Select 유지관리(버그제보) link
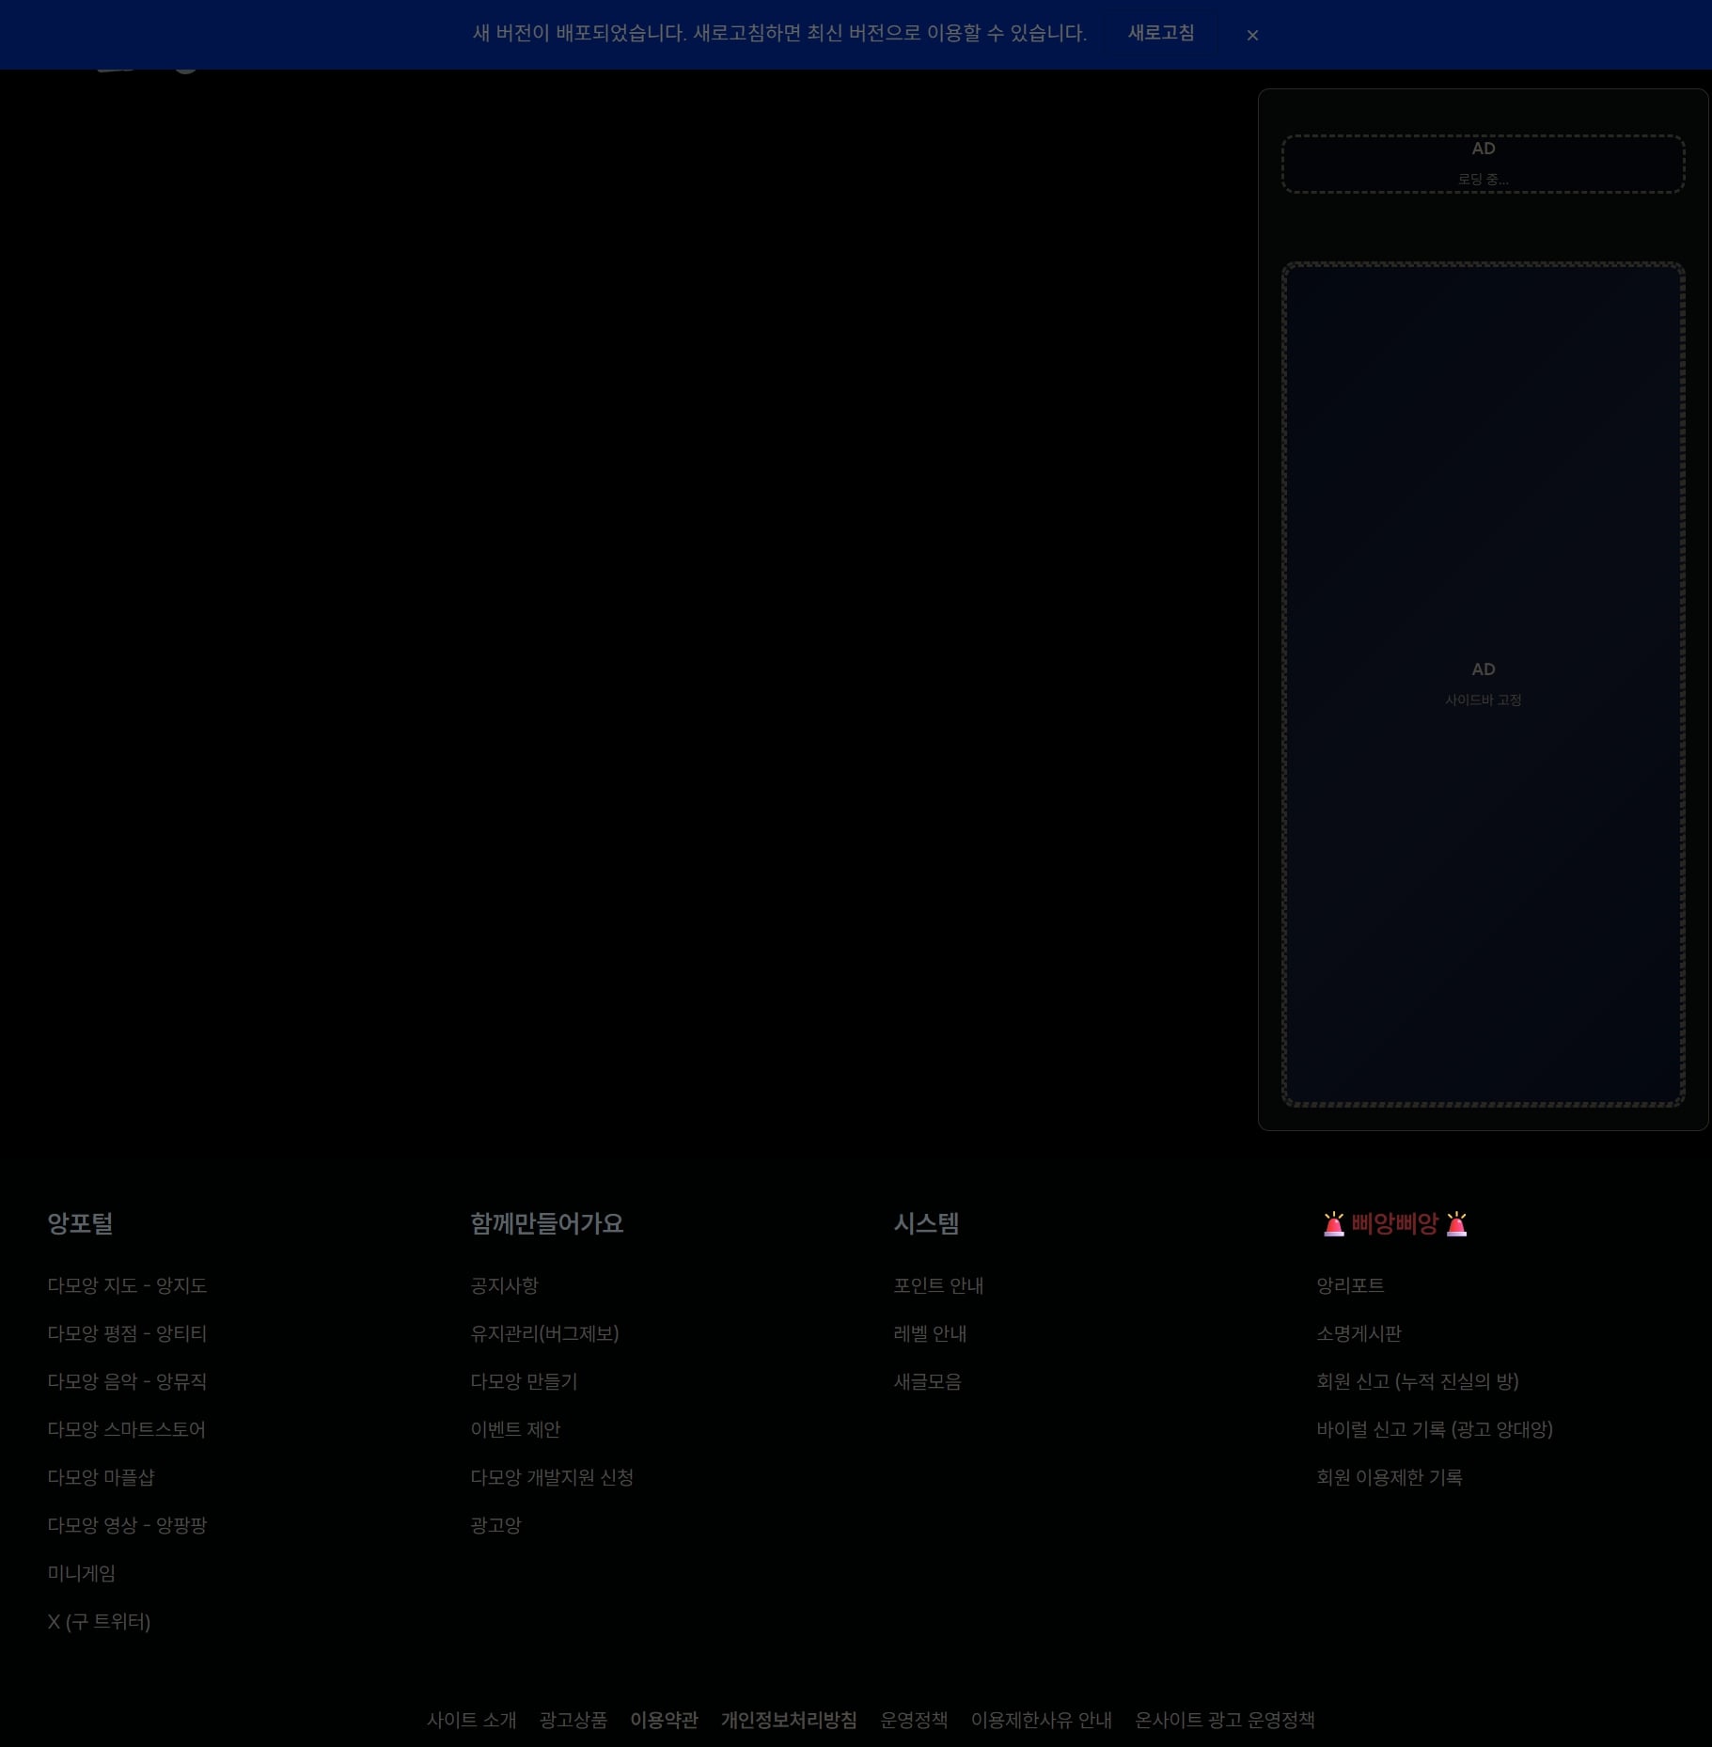Viewport: 1712px width, 1747px height. coord(544,1333)
